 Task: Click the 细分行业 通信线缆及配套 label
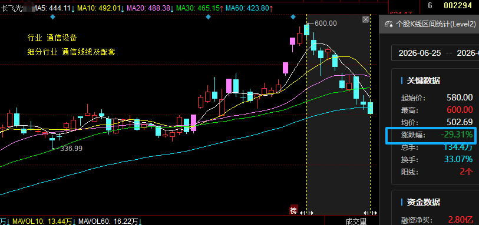tap(71, 52)
